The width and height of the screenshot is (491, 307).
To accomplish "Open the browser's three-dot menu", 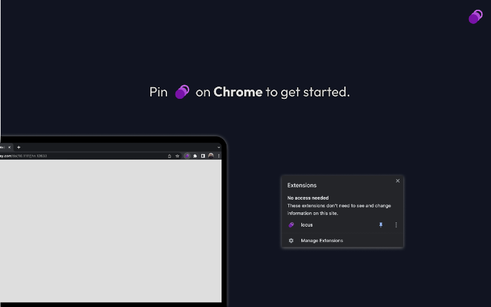I will pyautogui.click(x=218, y=156).
